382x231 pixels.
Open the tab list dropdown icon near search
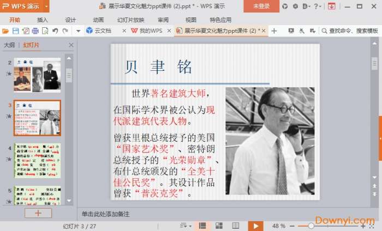(313, 31)
